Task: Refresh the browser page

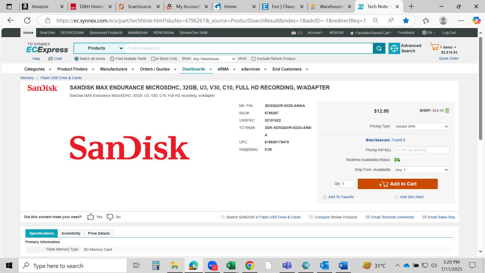Action: (27, 20)
